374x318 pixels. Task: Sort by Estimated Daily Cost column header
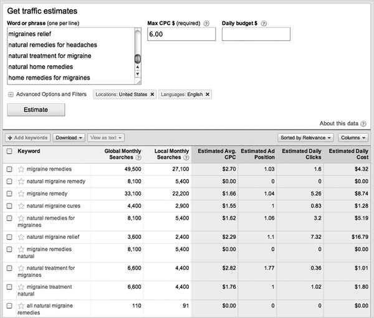coord(348,154)
